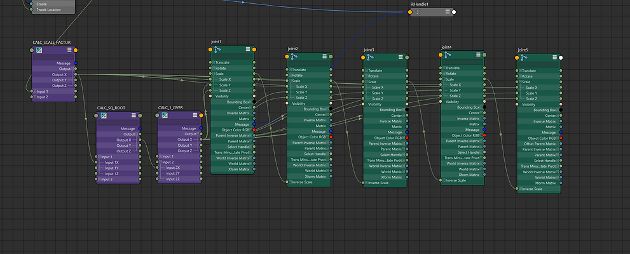Expand Bounding Box attribute on joint5

coord(558,110)
